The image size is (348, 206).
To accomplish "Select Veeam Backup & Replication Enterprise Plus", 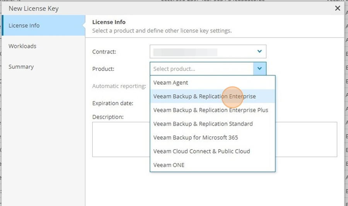I will pyautogui.click(x=213, y=110).
